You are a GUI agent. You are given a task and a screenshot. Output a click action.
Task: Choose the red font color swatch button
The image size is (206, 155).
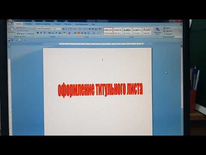pyautogui.click(x=70, y=33)
